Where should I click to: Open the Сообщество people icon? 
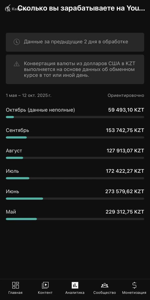[105, 285]
